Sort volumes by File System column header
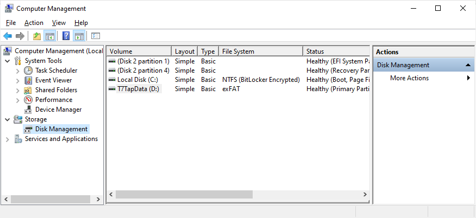Image resolution: width=476 pixels, height=218 pixels. point(261,52)
